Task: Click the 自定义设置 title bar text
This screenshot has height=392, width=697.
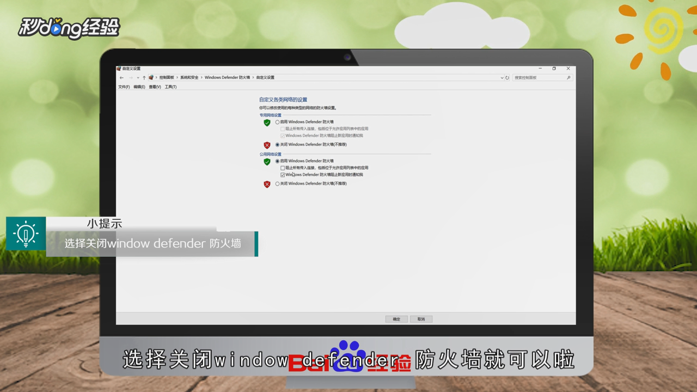Action: coord(131,69)
